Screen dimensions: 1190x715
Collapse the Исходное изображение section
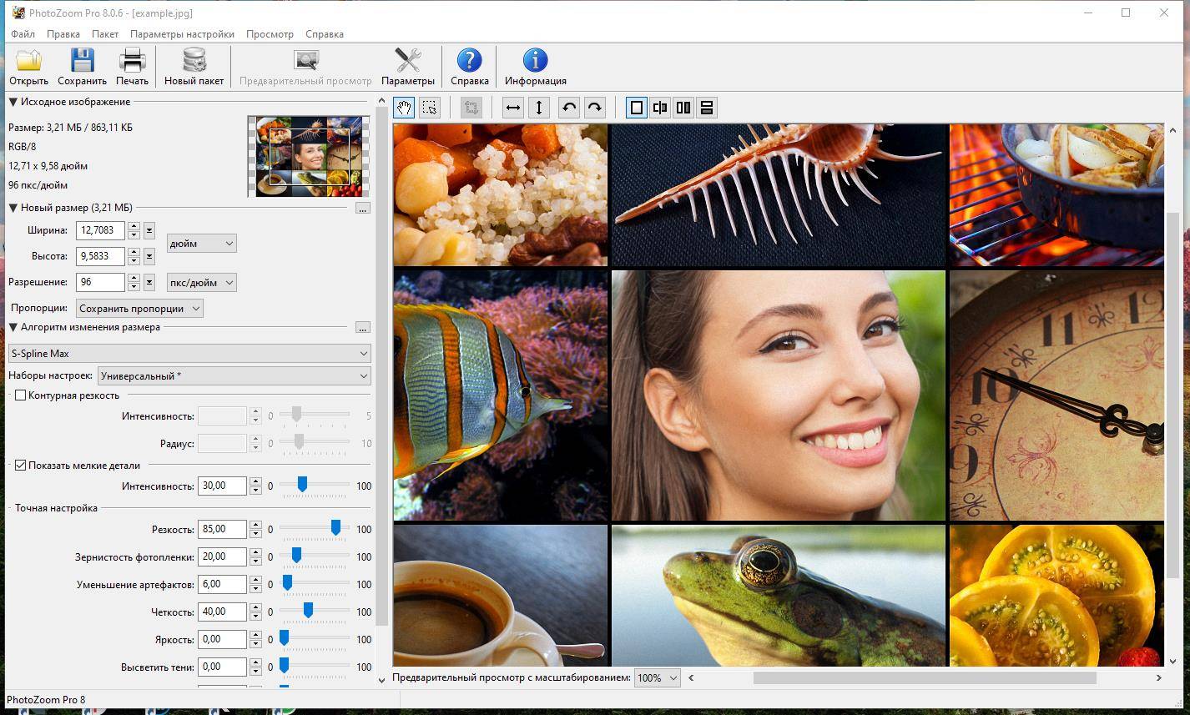coord(13,102)
